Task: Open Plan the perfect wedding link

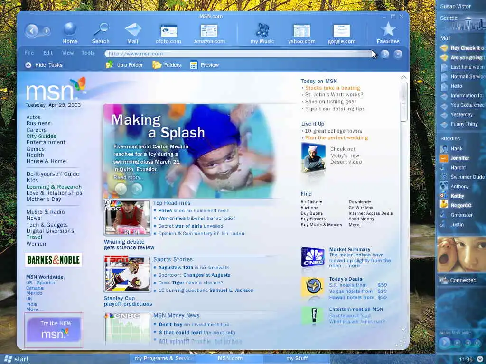Action: [x=336, y=138]
